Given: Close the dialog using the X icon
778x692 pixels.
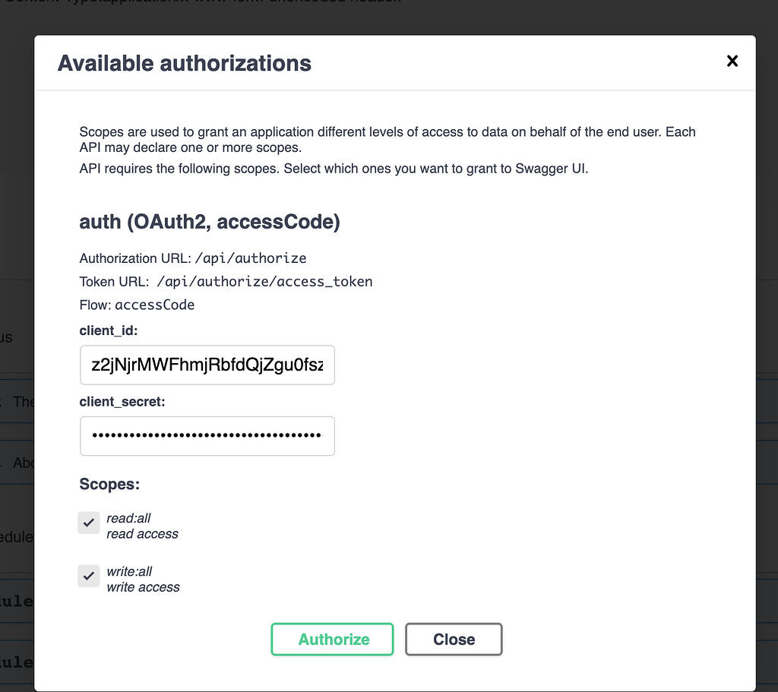Looking at the screenshot, I should click(732, 61).
